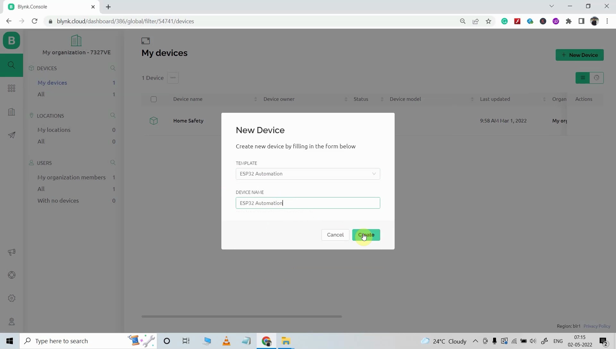Click the Device Name input field

click(308, 203)
